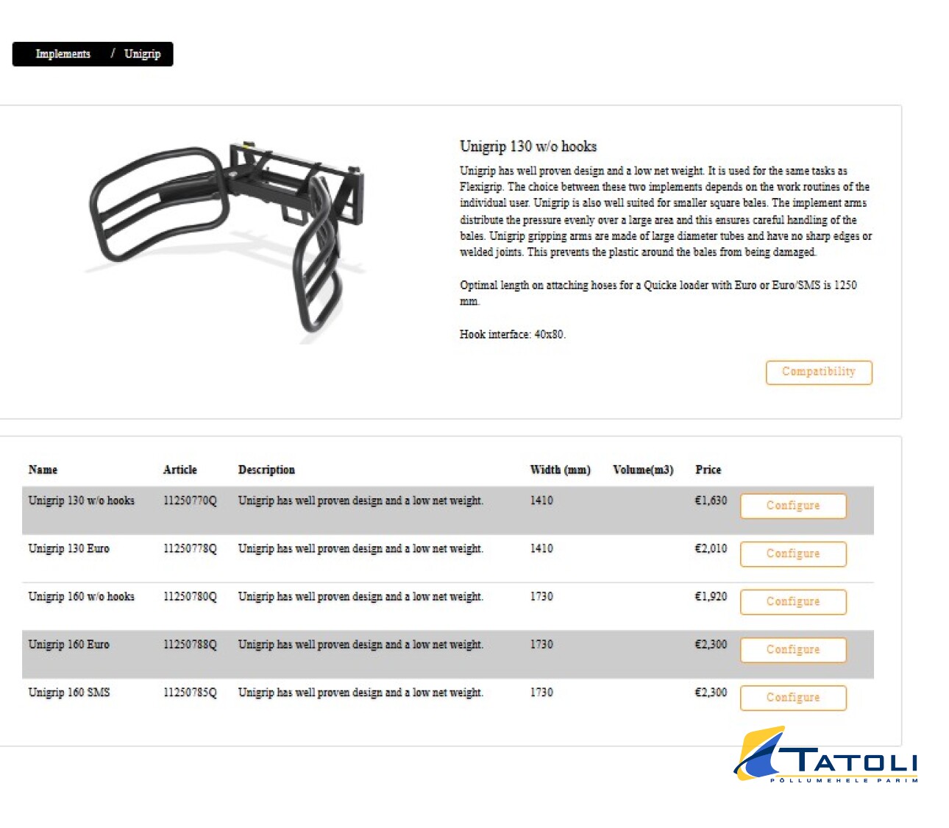
Task: Select the name Unigrip 130 Euro
Action: [x=68, y=548]
